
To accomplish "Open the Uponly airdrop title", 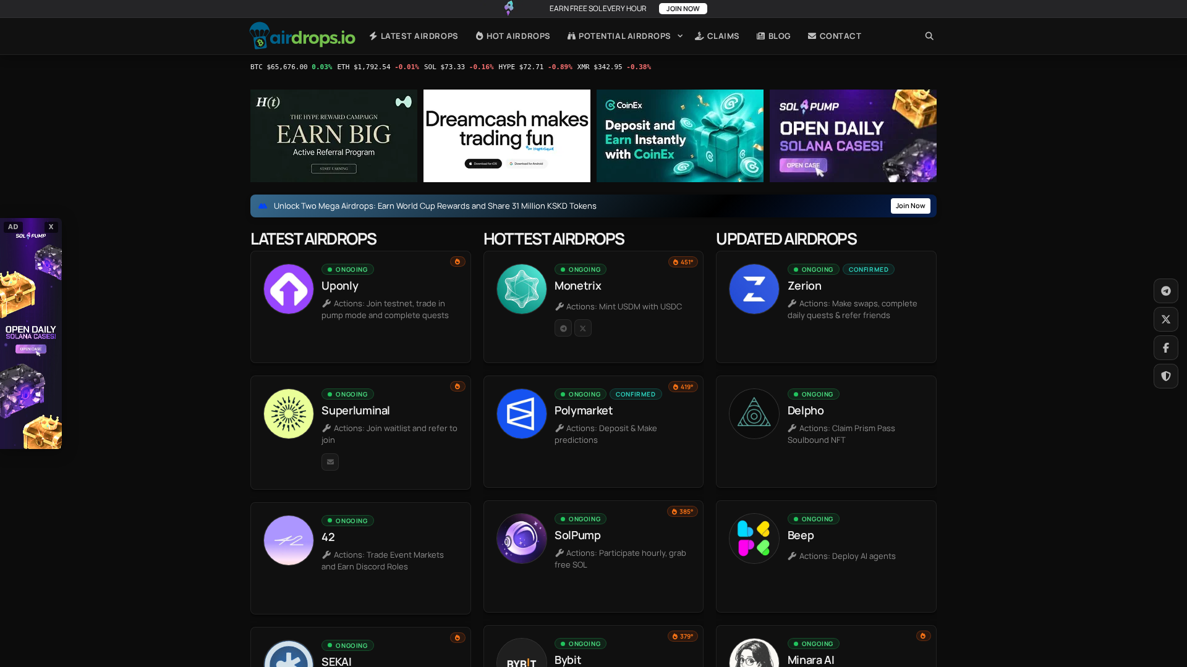I will pos(340,286).
